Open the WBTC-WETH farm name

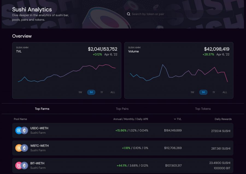40,146
